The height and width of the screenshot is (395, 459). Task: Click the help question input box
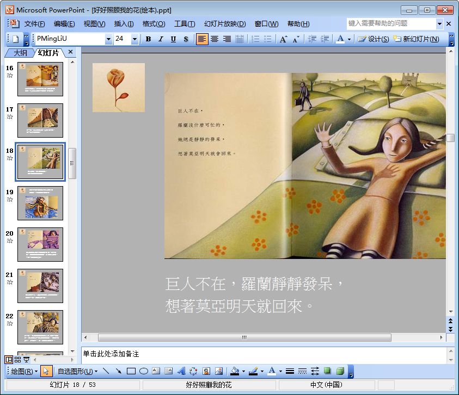click(391, 24)
